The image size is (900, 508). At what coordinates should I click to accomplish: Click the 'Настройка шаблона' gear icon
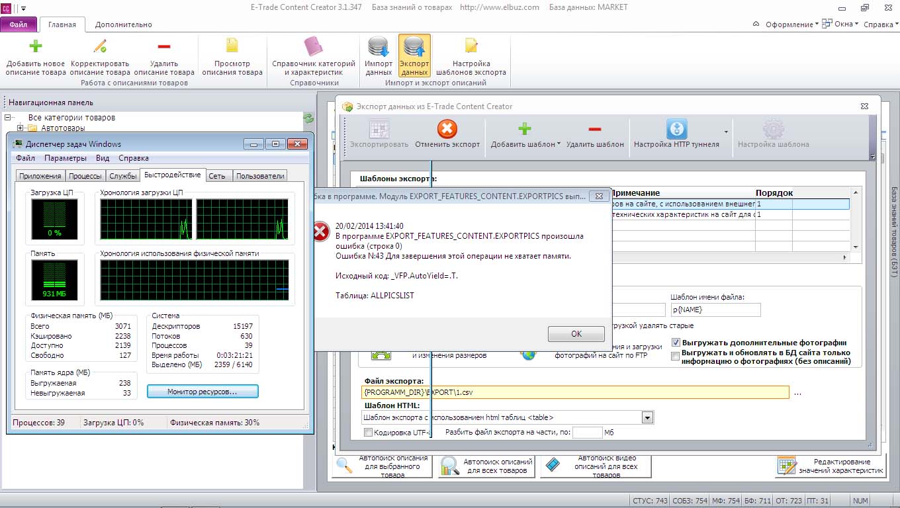click(773, 128)
